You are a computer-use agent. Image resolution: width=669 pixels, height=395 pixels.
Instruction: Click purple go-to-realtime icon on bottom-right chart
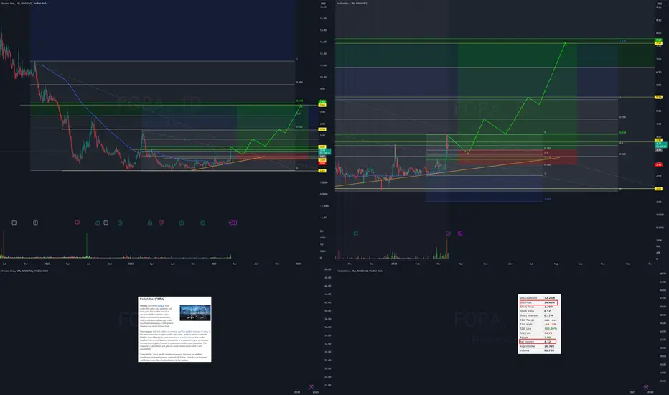click(645, 387)
